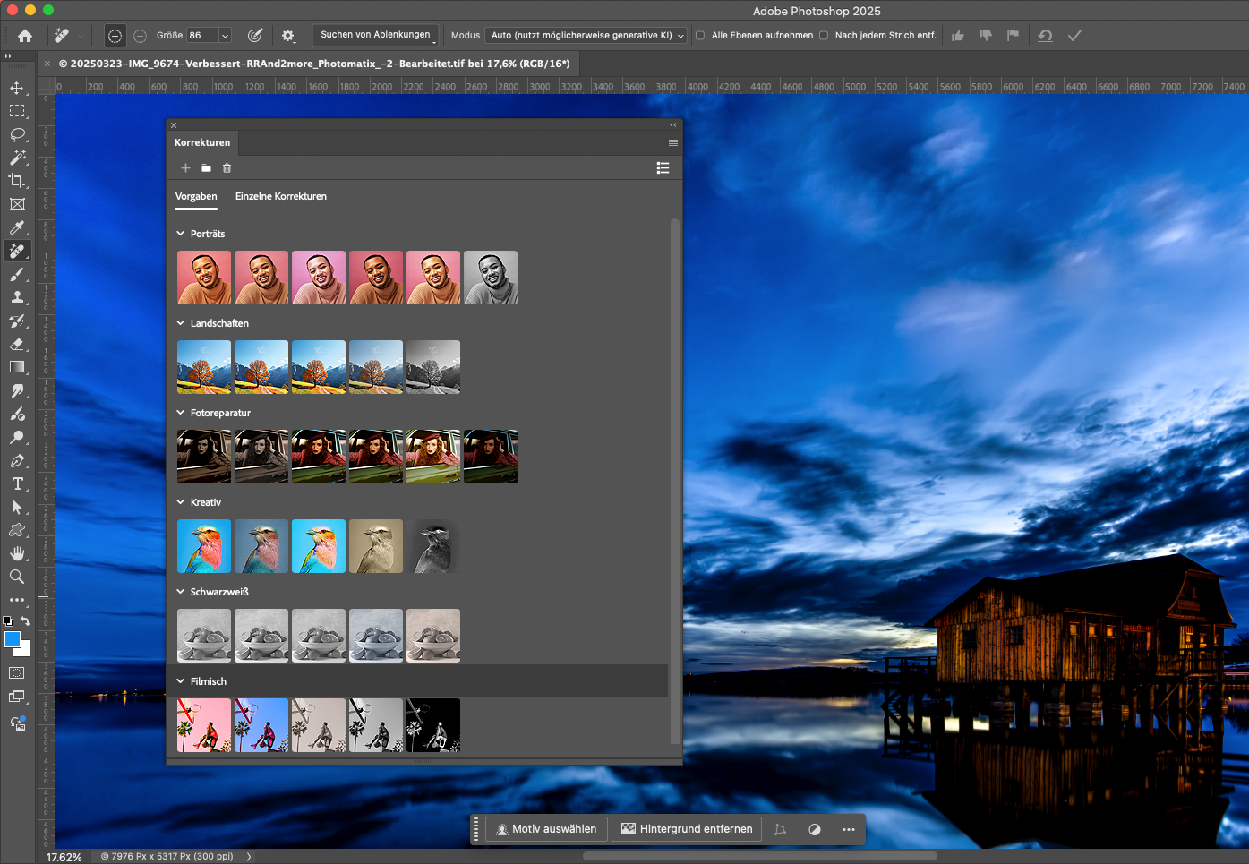Viewport: 1249px width, 864px height.
Task: Switch to the 'Einzelne Korrekturen' tab
Action: click(280, 196)
